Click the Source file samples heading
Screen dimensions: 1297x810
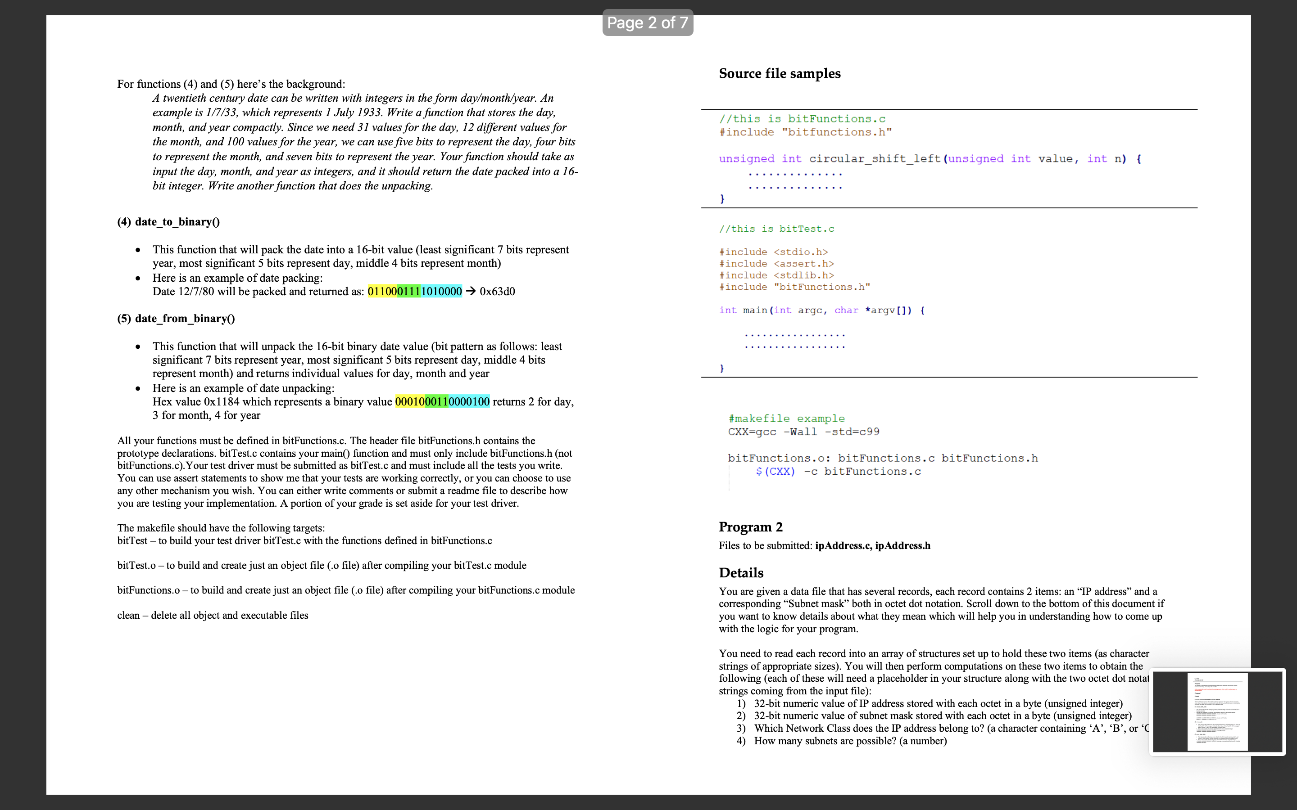click(x=779, y=73)
